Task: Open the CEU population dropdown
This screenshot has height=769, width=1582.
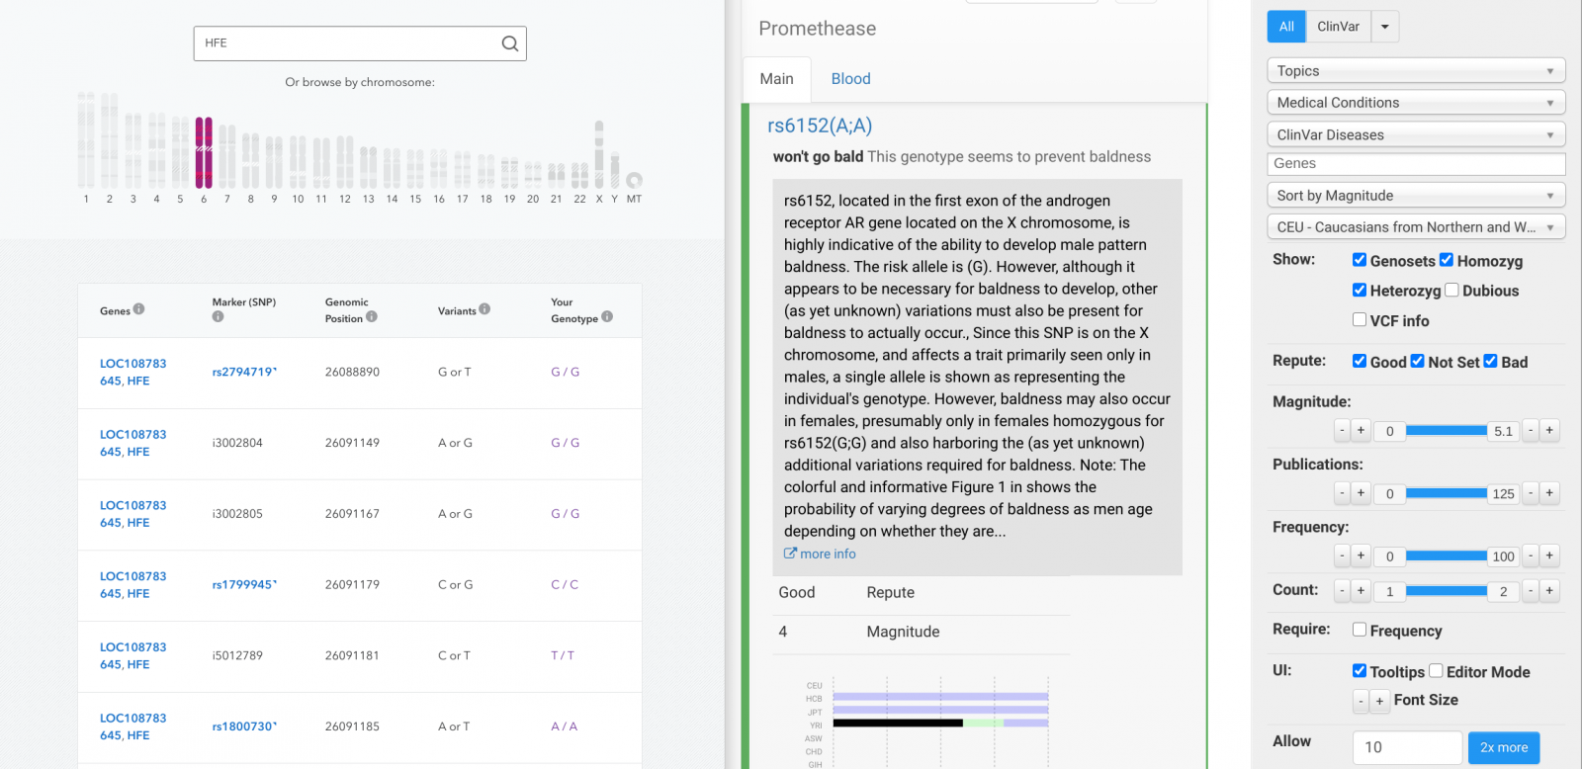Action: coord(1416,227)
